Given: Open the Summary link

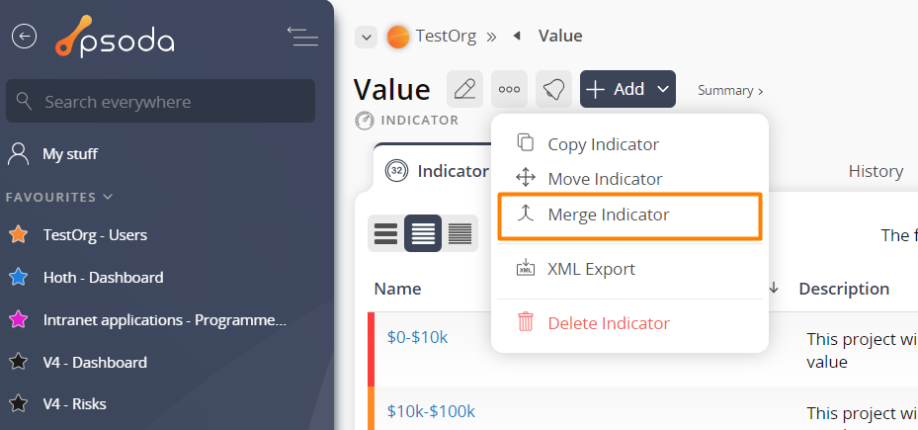Looking at the screenshot, I should (x=729, y=90).
